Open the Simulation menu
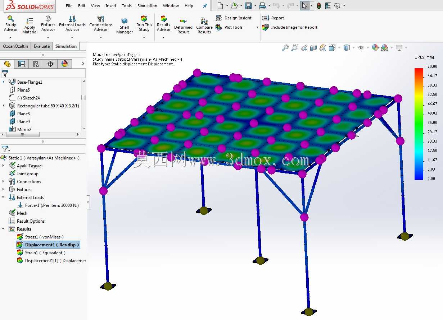443x320 pixels. 147,6
